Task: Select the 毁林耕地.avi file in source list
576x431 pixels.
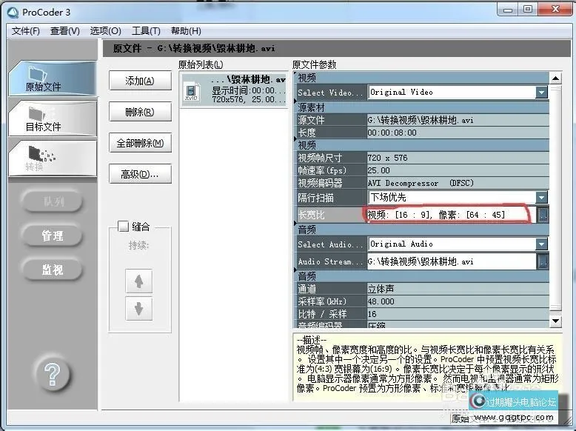Action: 234,90
